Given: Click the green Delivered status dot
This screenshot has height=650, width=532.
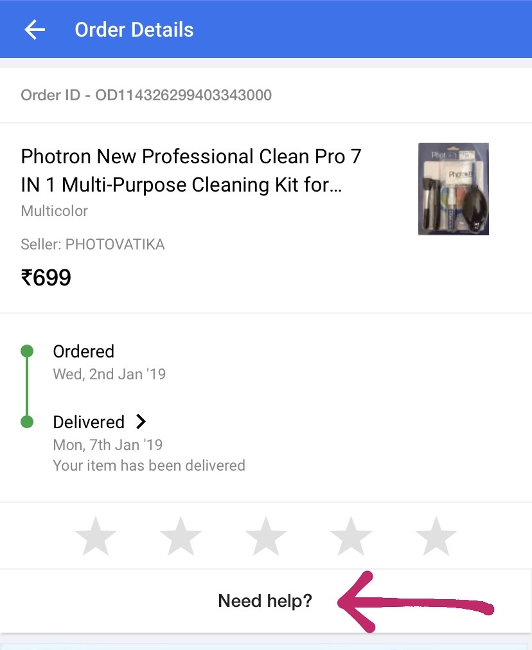Looking at the screenshot, I should point(27,422).
